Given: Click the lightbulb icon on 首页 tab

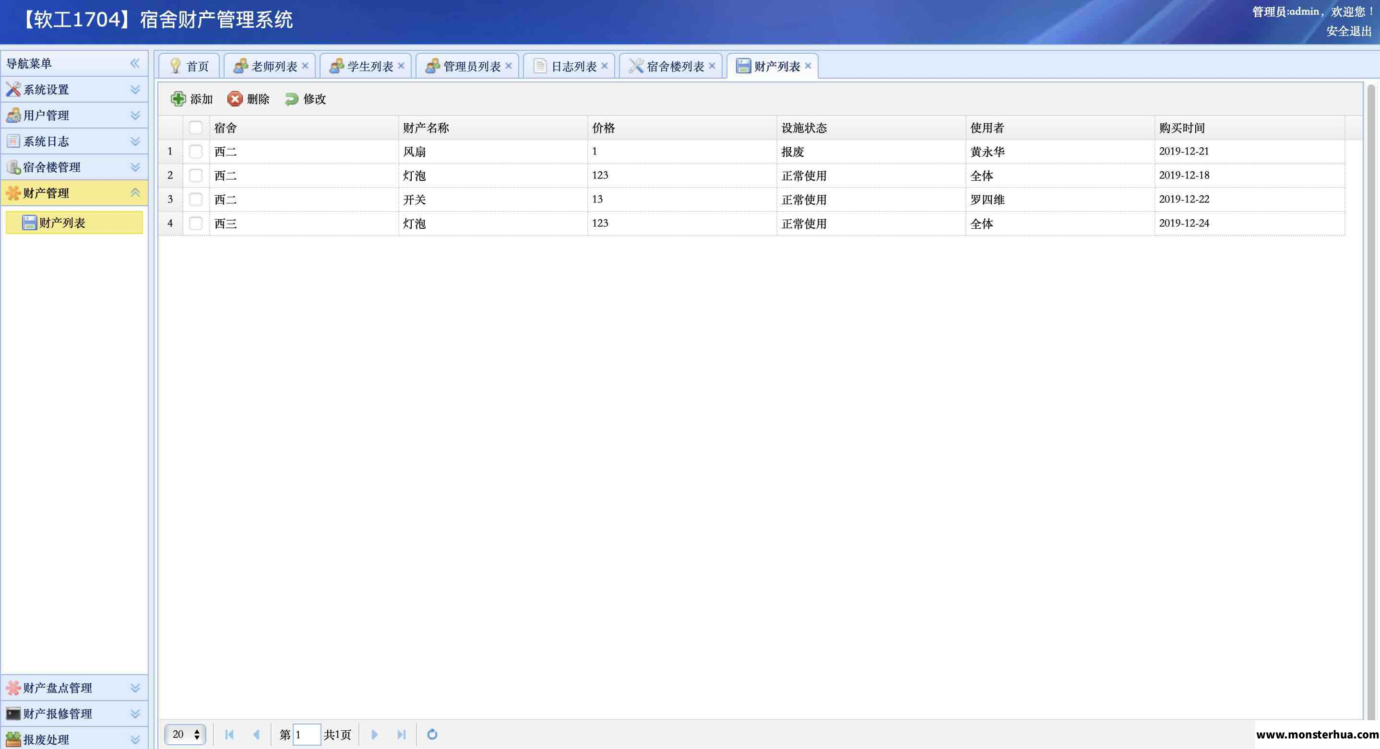Looking at the screenshot, I should [x=175, y=66].
